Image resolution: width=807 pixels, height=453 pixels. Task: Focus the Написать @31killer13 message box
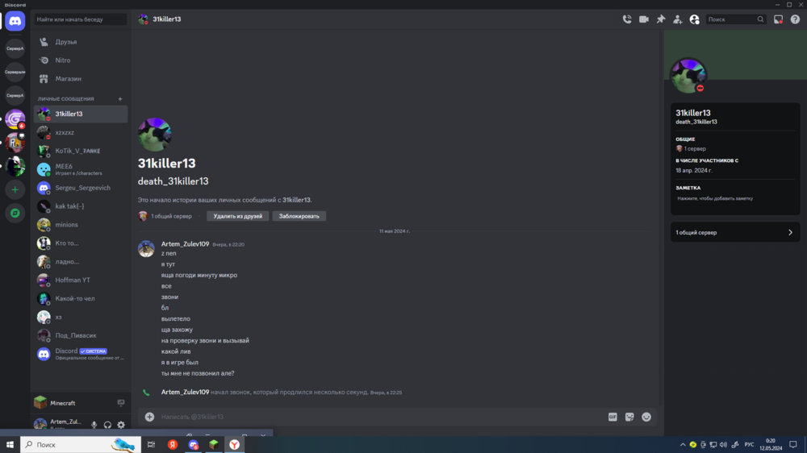point(381,417)
